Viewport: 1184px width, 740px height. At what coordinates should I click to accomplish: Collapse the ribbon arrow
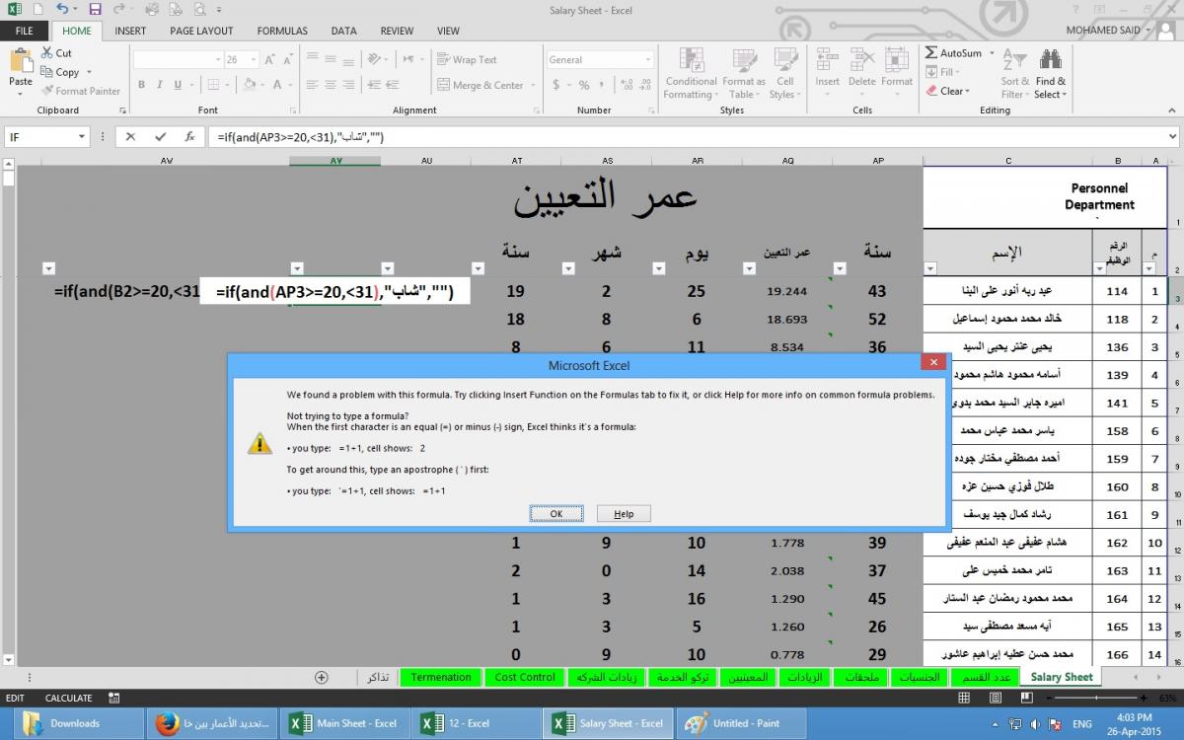pos(1172,111)
